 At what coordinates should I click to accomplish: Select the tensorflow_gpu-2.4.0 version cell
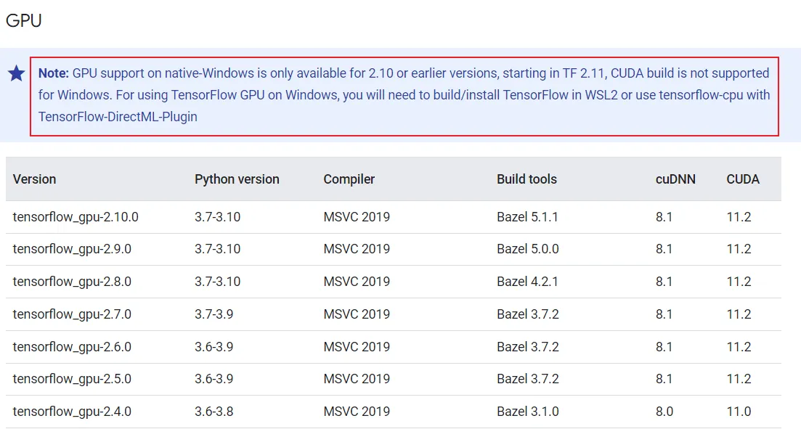(72, 412)
